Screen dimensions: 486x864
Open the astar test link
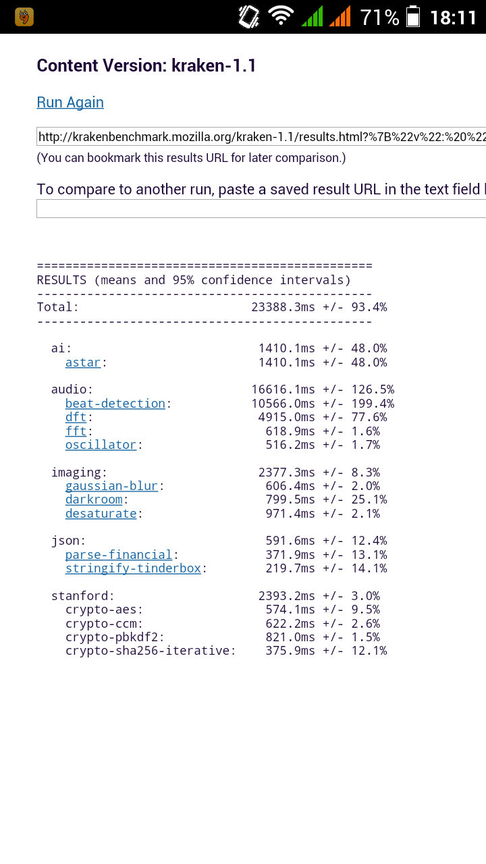click(x=83, y=362)
